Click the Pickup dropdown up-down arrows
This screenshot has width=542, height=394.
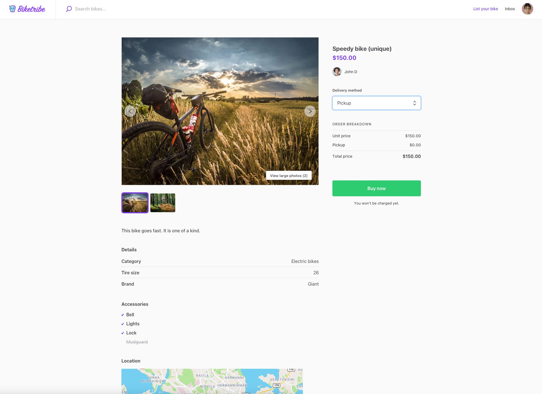414,103
